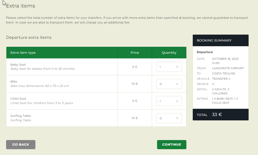Click the Surfing Table dropdown arrow

click(x=177, y=118)
